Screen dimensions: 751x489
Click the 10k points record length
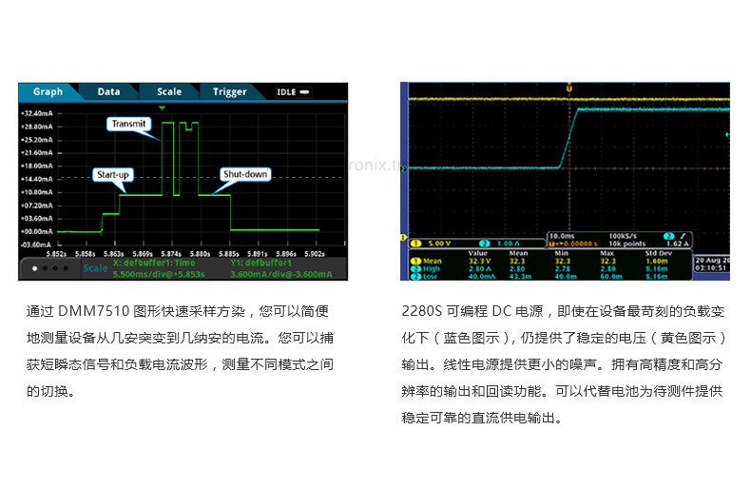[627, 244]
